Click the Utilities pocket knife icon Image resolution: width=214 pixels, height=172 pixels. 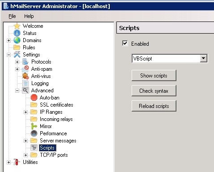pyautogui.click(x=17, y=162)
